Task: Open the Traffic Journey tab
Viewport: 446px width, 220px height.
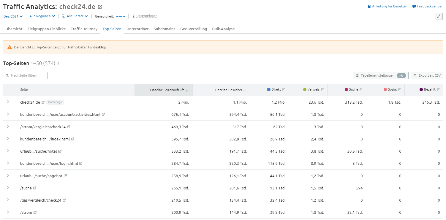Action: click(x=84, y=29)
